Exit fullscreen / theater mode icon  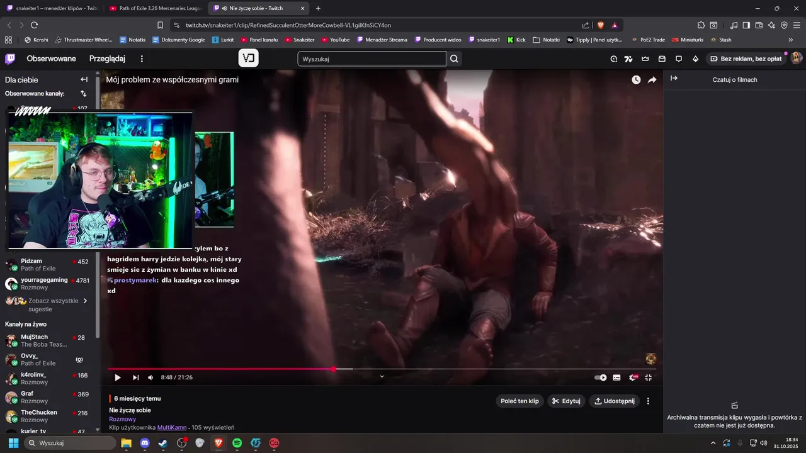coord(648,377)
